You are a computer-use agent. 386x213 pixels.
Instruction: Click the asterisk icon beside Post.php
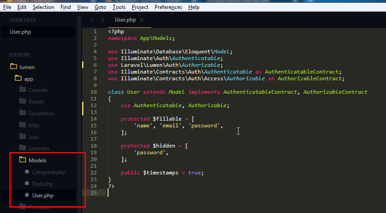click(x=27, y=183)
